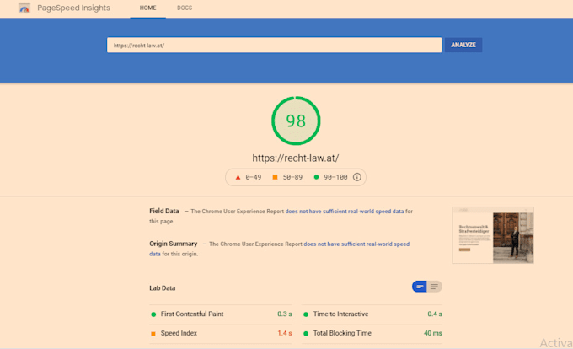The width and height of the screenshot is (573, 349).
Task: Click the Total Blocking Time label
Action: click(x=342, y=333)
